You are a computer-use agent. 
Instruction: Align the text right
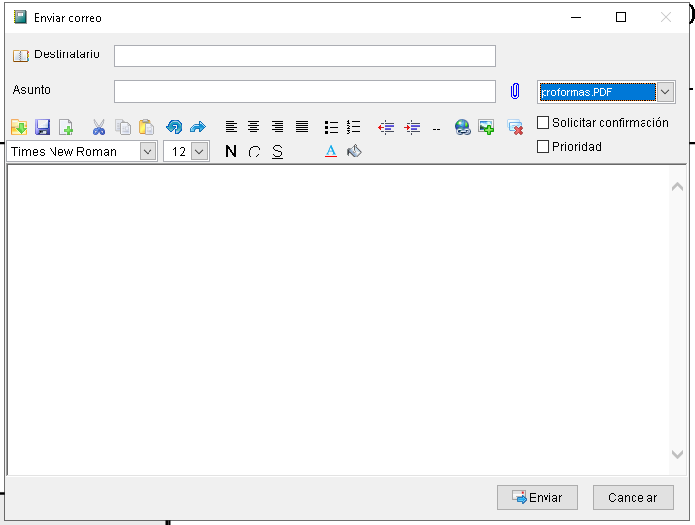(277, 127)
